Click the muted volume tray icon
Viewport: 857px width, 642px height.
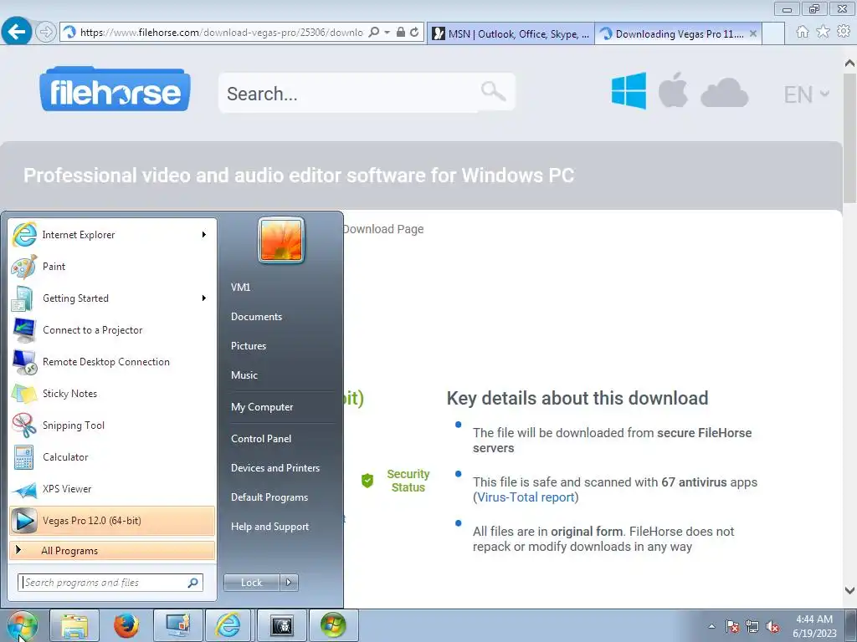[772, 627]
